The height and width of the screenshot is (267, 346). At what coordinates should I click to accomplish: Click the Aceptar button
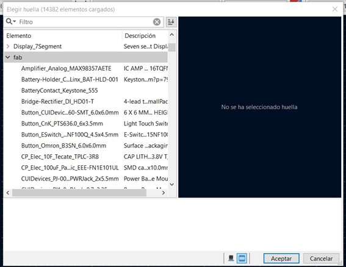pyautogui.click(x=281, y=258)
